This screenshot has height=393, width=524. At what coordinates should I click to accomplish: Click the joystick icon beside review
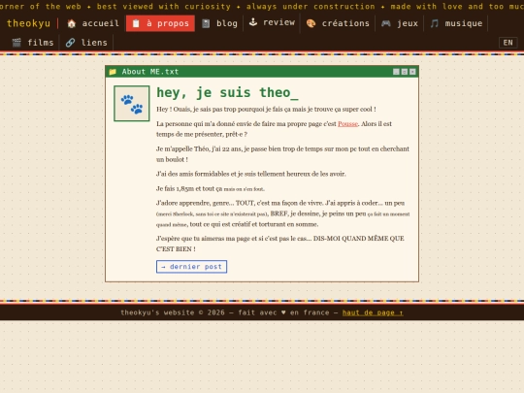253,22
